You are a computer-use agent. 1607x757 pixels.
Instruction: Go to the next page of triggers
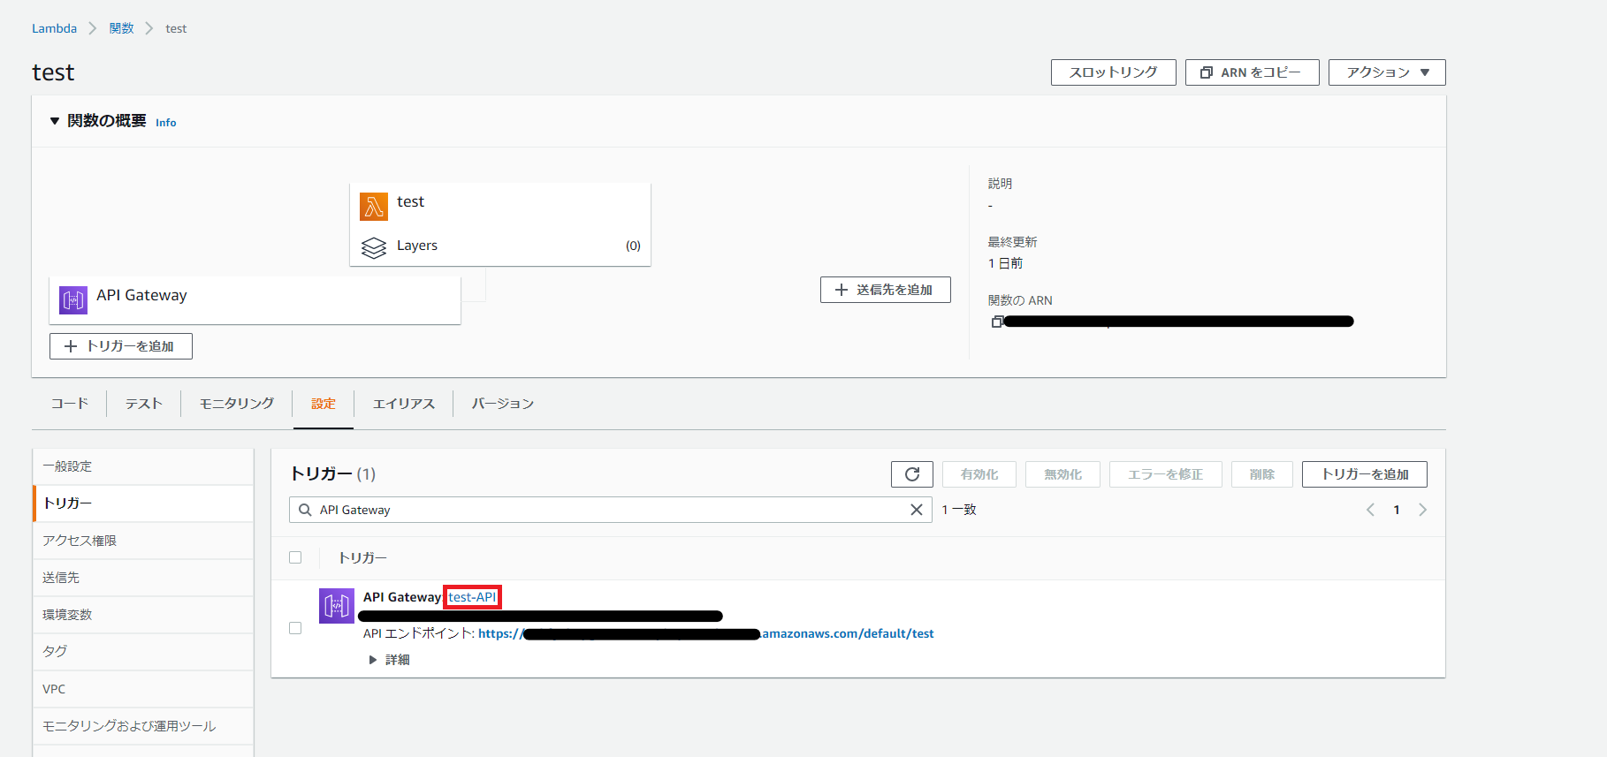pyautogui.click(x=1422, y=510)
